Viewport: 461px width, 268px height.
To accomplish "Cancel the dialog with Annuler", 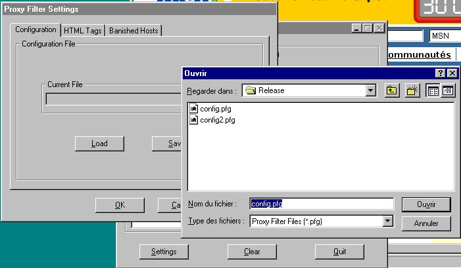I will pyautogui.click(x=425, y=223).
